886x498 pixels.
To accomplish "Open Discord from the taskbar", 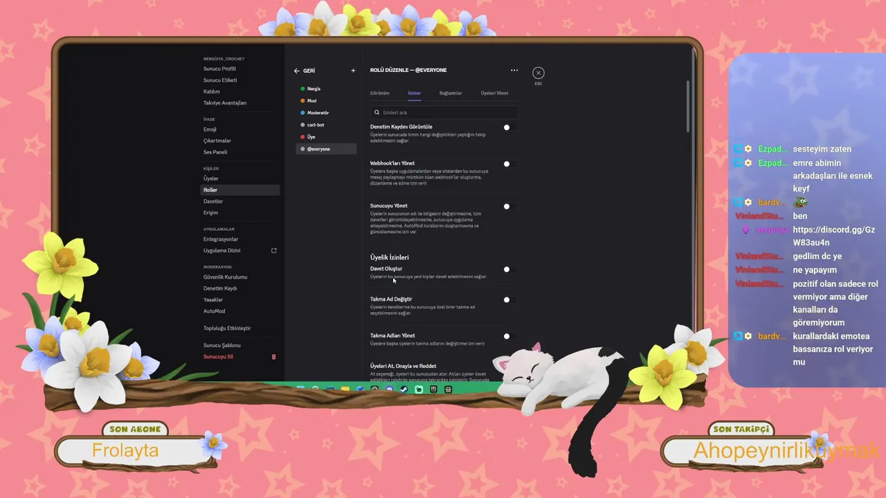I will 389,389.
